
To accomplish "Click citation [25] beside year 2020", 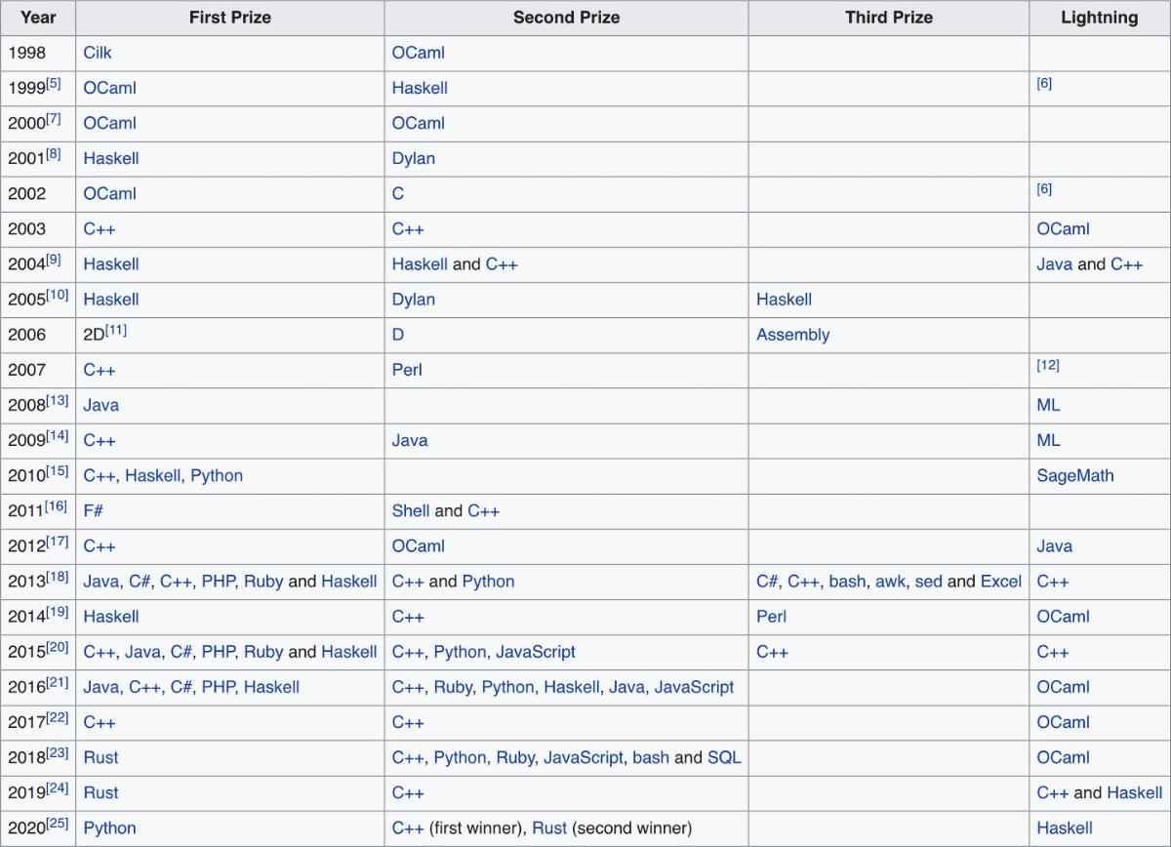I will pos(58,825).
